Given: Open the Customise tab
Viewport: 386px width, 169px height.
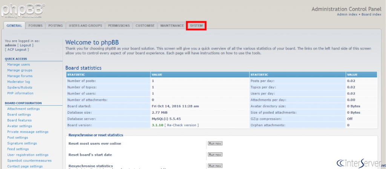Looking at the screenshot, I should (x=145, y=26).
